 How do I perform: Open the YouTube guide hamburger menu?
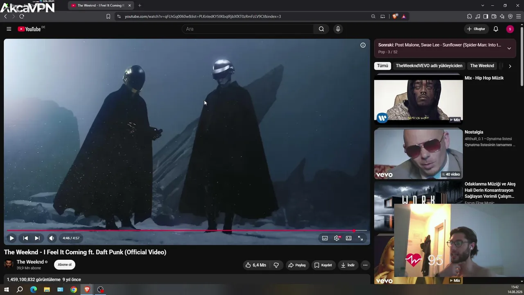click(x=9, y=29)
